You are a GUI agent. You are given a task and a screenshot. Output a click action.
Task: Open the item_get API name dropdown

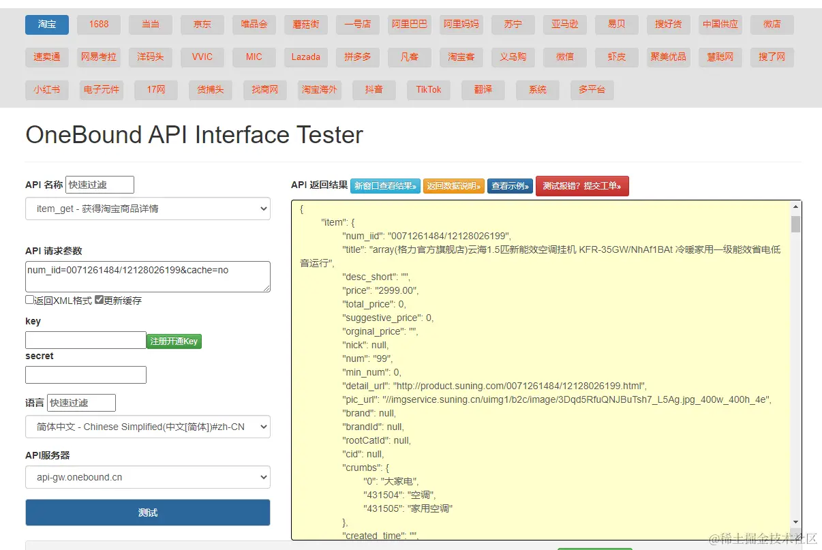click(148, 209)
